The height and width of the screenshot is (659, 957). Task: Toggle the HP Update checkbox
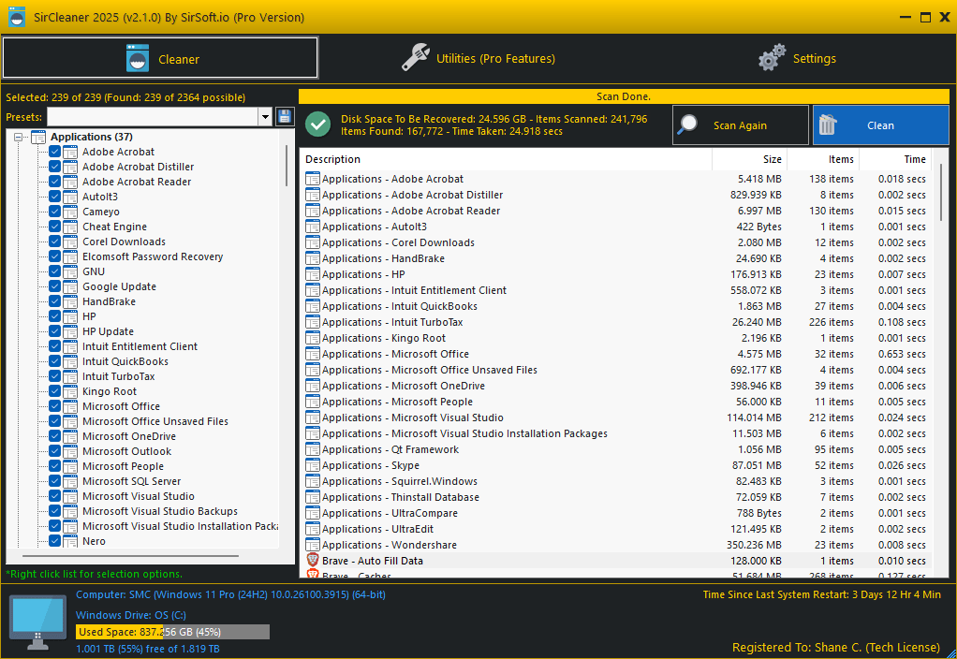pyautogui.click(x=54, y=331)
